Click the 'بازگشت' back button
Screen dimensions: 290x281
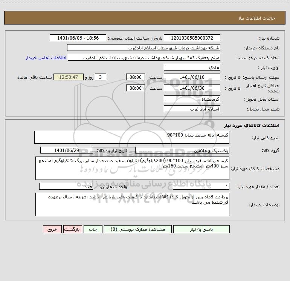click(72, 229)
